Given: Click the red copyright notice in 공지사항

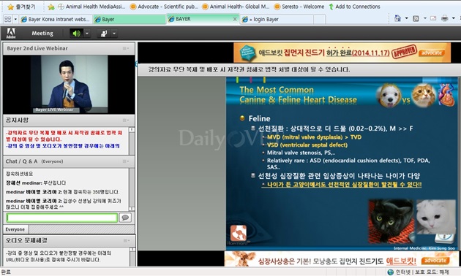Looking at the screenshot, I should [x=64, y=136].
